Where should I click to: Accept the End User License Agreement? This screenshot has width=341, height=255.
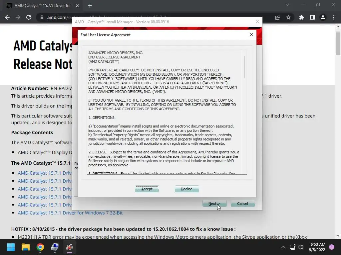pos(147,189)
